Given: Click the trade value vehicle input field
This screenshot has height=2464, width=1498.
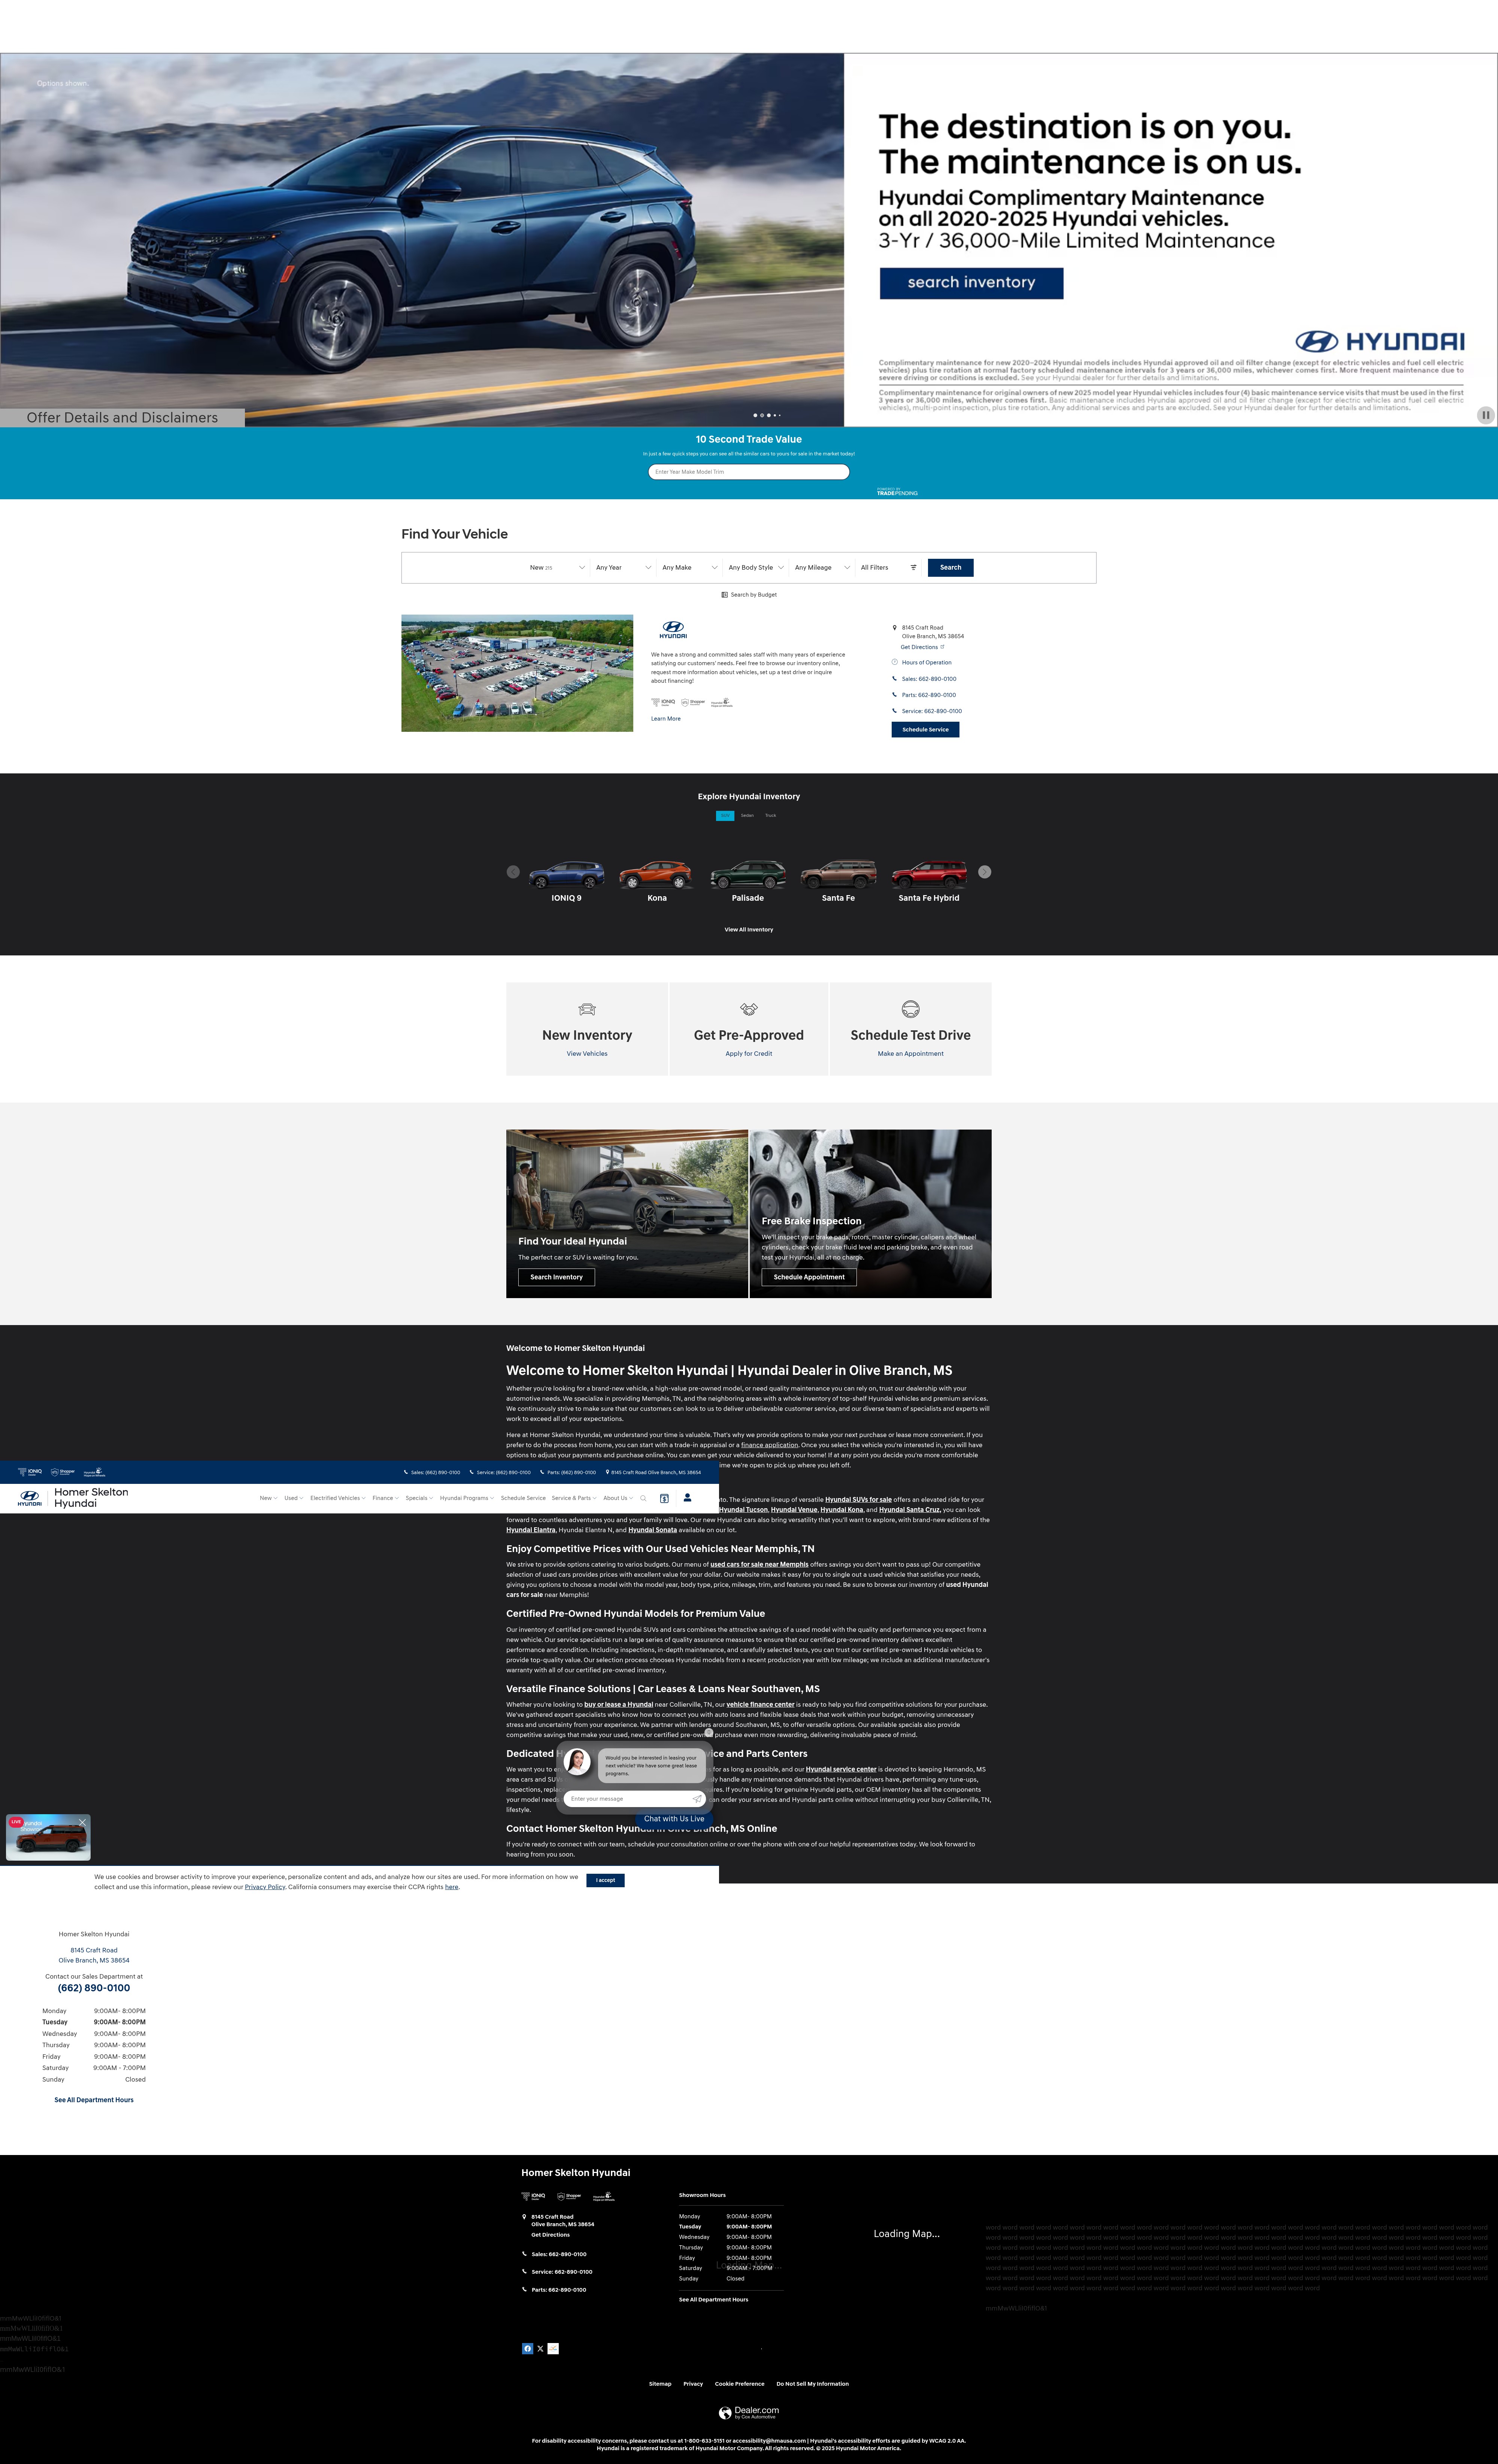Looking at the screenshot, I should (749, 472).
